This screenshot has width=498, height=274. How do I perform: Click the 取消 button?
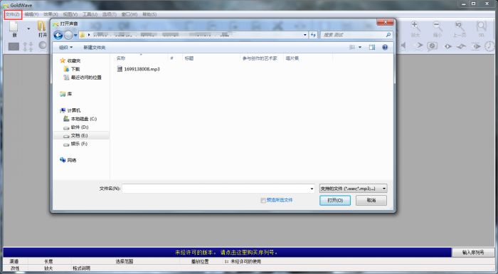(371, 200)
